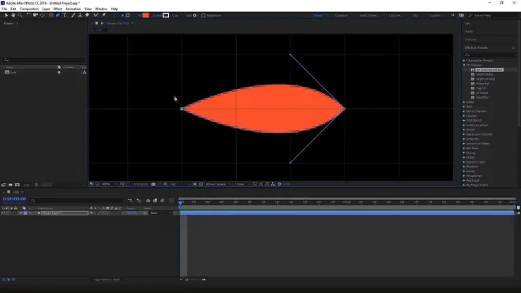Click the stroke color swatch

pyautogui.click(x=166, y=15)
